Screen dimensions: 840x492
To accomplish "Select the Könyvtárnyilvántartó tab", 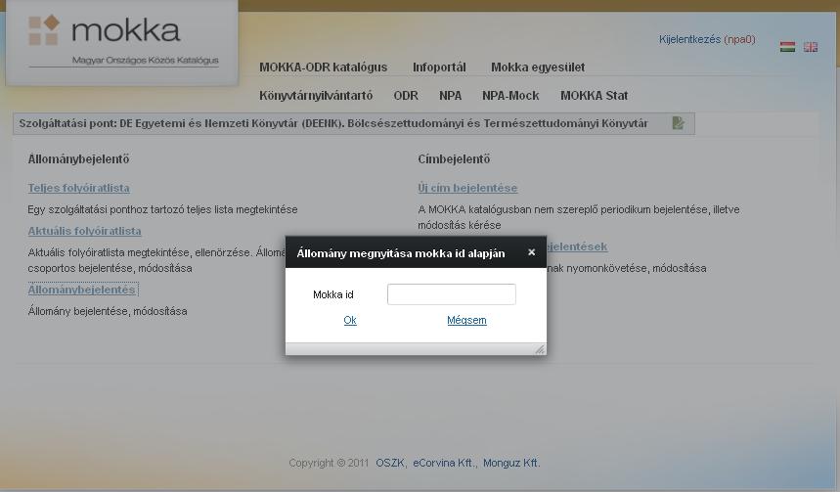I will [316, 96].
